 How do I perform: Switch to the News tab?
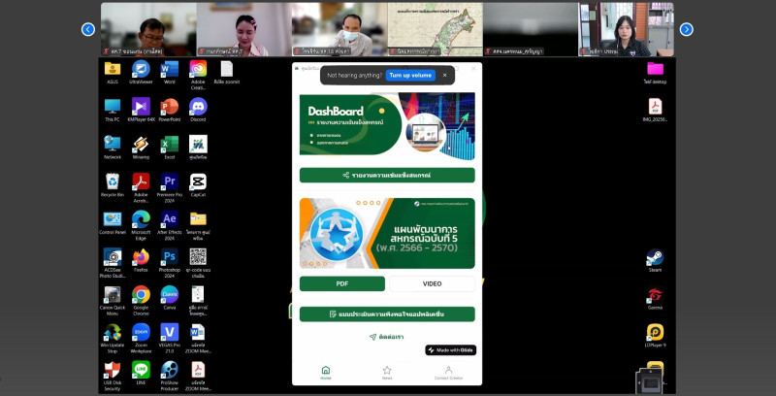[387, 373]
